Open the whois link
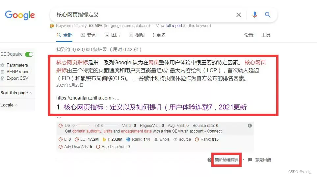The image size is (317, 177). click(x=165, y=139)
